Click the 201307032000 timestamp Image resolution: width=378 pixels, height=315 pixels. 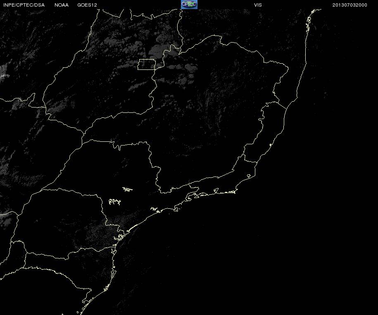349,5
